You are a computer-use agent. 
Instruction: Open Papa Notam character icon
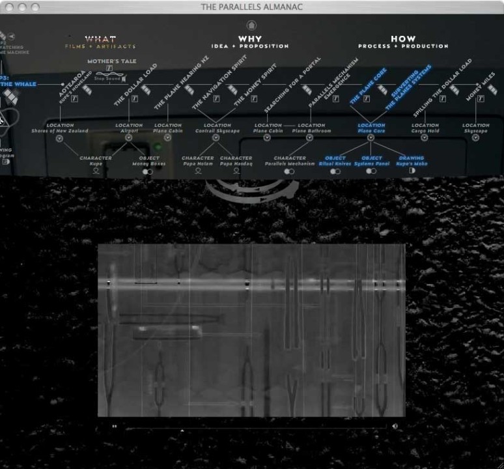pyautogui.click(x=198, y=171)
